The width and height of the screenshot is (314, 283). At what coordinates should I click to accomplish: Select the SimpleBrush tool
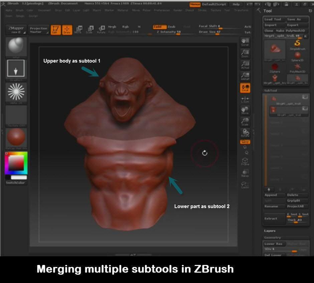point(297,45)
